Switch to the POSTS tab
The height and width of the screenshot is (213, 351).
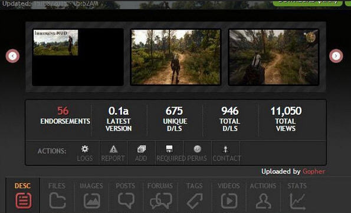(x=126, y=195)
